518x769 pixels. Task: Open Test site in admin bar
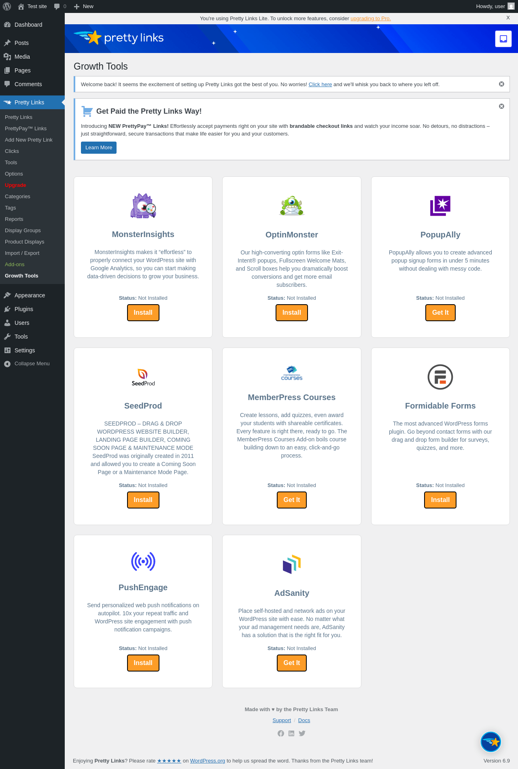click(x=32, y=6)
